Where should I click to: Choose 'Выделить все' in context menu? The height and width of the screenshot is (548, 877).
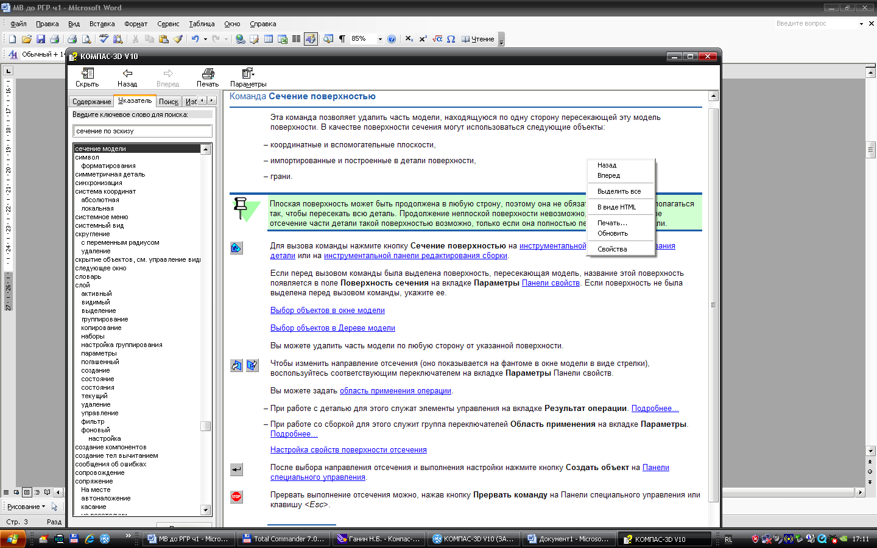click(x=621, y=191)
